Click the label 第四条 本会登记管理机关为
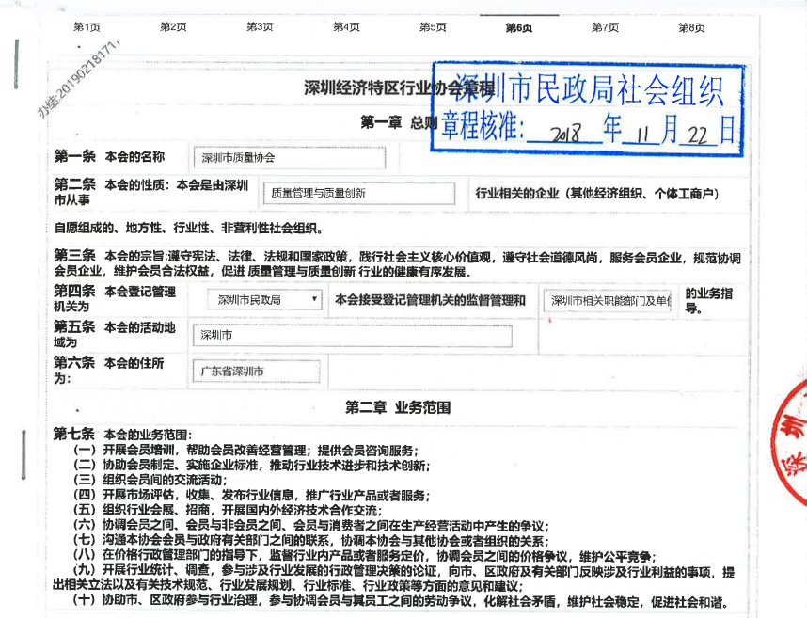 pos(115,299)
